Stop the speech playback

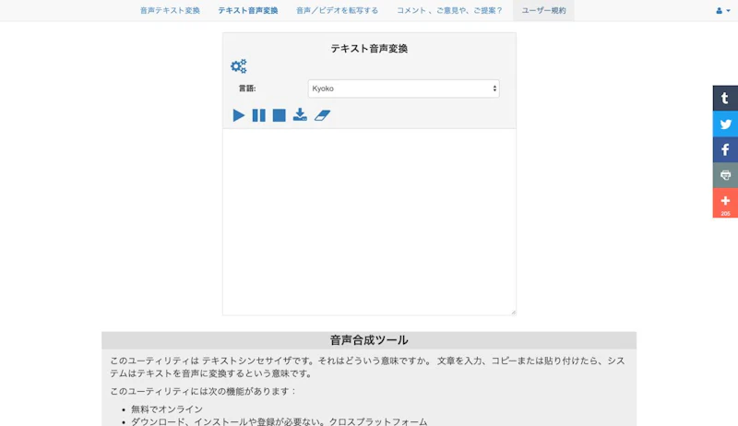click(280, 115)
